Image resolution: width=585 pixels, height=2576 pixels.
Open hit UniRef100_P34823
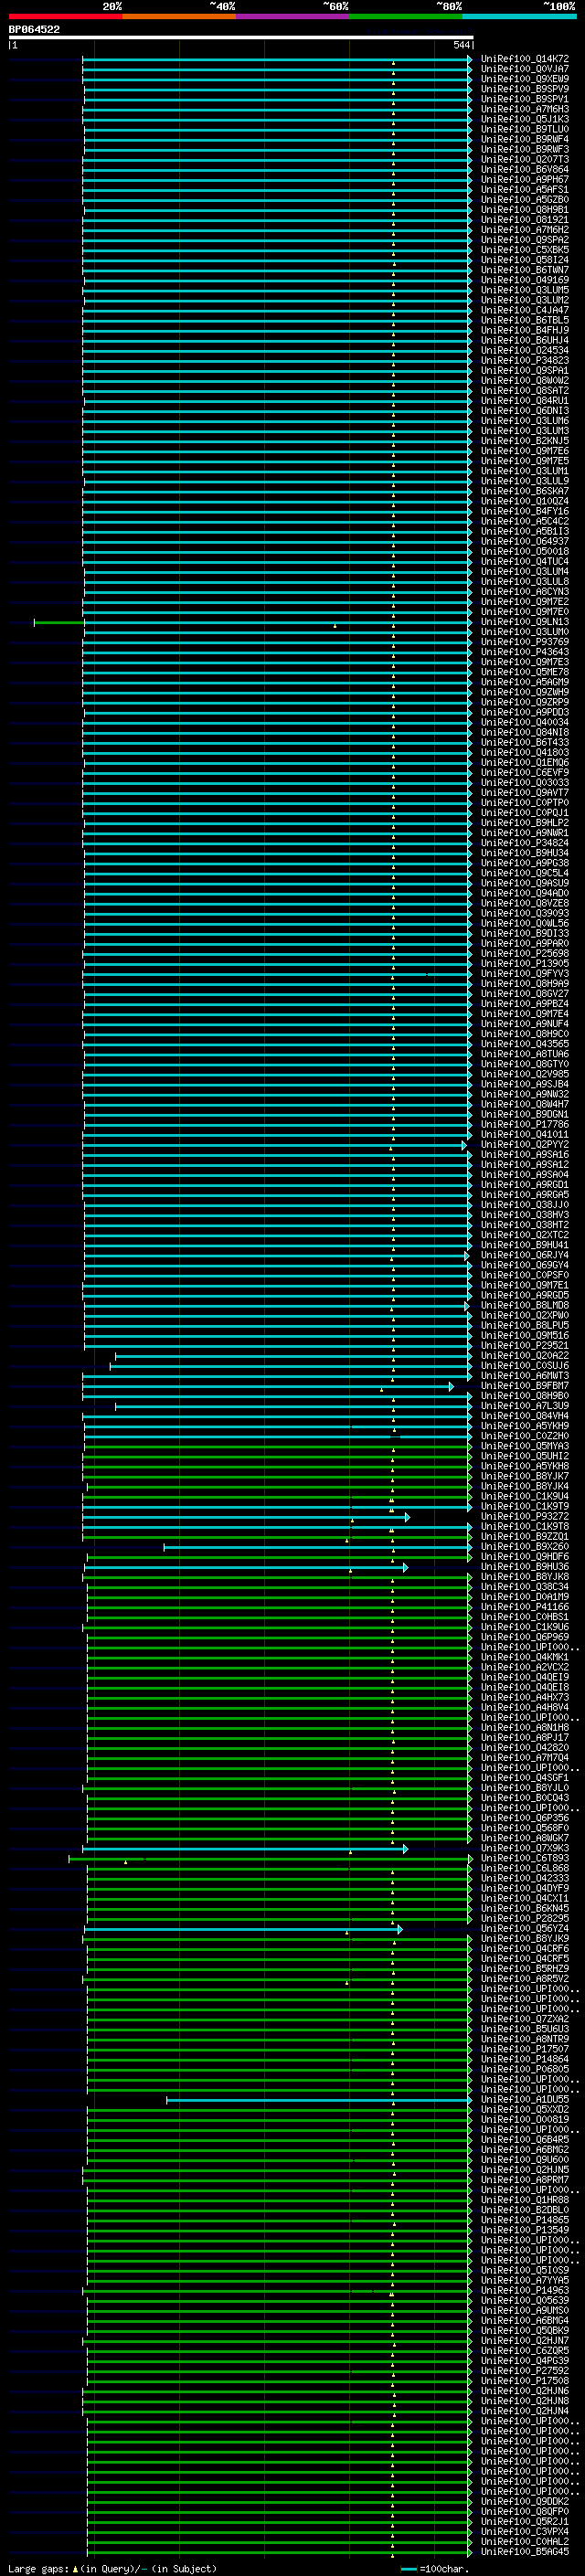pos(525,360)
